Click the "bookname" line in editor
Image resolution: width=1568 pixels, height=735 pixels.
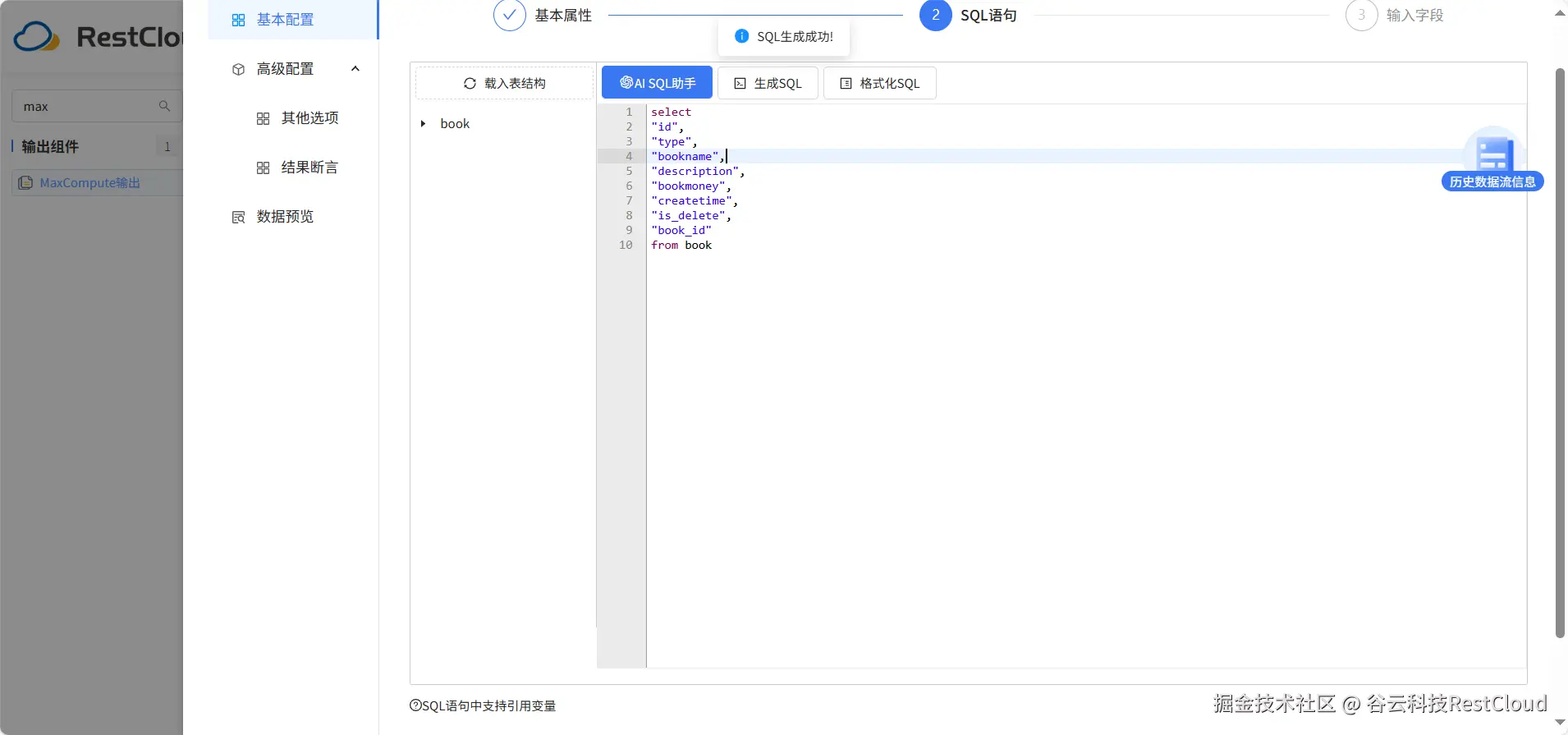click(688, 156)
